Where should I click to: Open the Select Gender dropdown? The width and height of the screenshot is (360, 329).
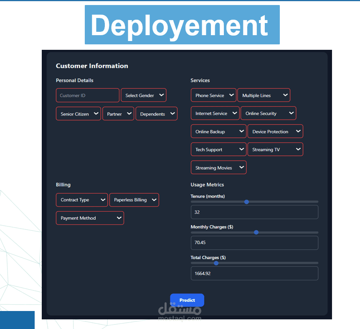click(144, 95)
